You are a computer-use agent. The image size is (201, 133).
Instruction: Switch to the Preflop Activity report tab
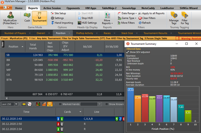pyautogui.click(x=85, y=33)
